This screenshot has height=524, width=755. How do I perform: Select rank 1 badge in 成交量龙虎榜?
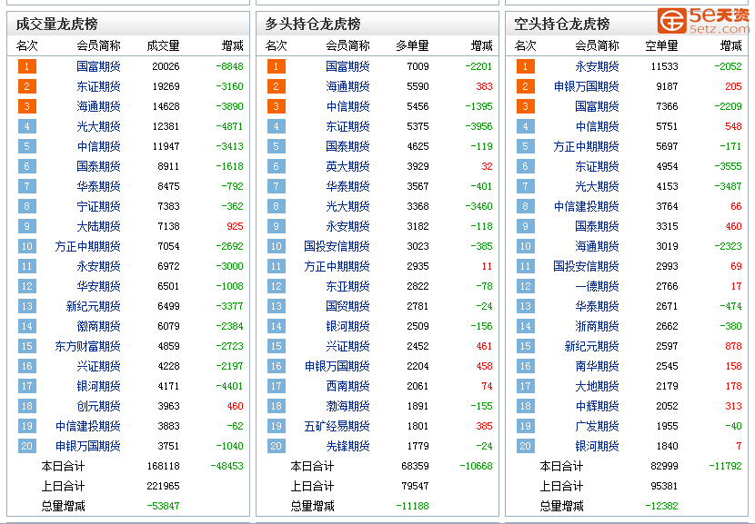[x=27, y=66]
